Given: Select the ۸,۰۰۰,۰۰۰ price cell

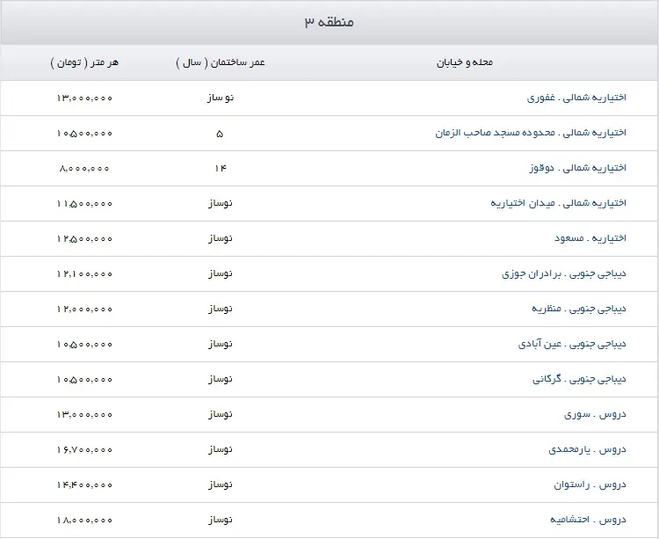Looking at the screenshot, I should tap(84, 168).
